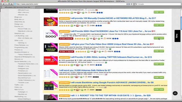Open 100 Niche listing thumbnail

coord(51,22)
